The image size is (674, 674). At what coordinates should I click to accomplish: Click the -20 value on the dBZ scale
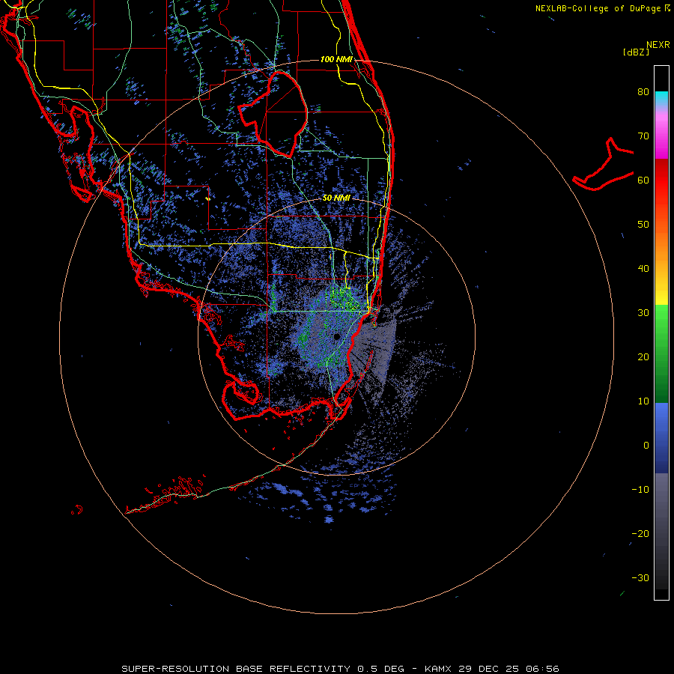click(x=640, y=534)
